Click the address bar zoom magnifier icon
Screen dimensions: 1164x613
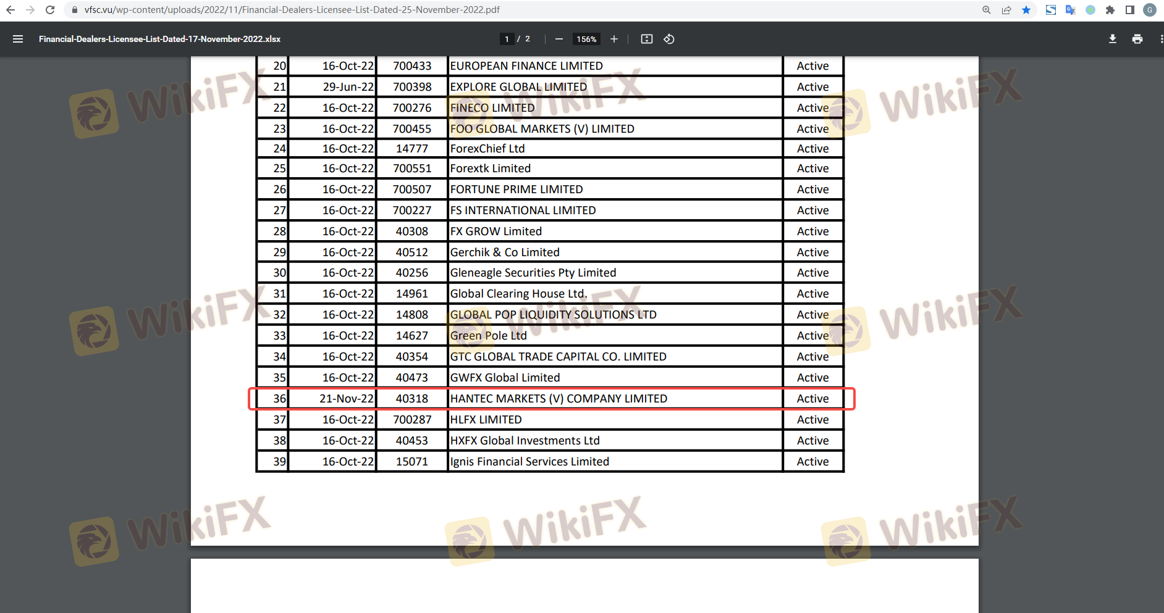tap(987, 10)
